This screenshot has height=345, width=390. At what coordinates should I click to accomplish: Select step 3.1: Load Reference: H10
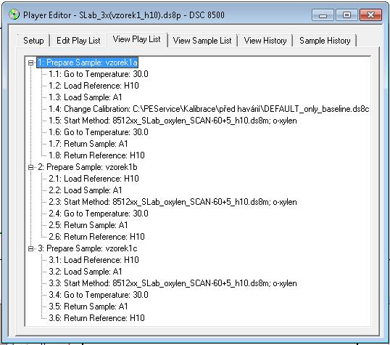click(x=94, y=260)
